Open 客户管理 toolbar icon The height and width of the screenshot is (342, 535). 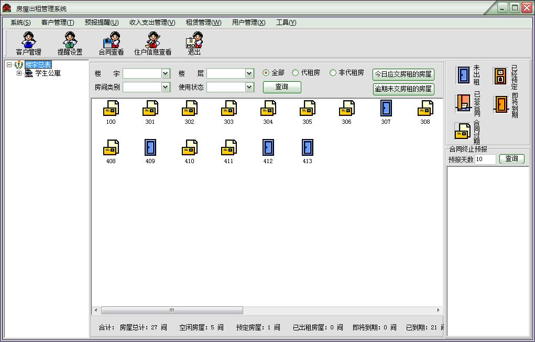(x=29, y=44)
